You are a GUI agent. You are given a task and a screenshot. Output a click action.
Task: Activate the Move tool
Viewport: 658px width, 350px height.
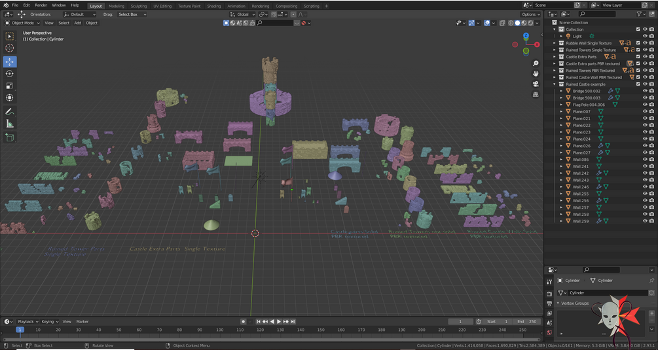(x=10, y=61)
